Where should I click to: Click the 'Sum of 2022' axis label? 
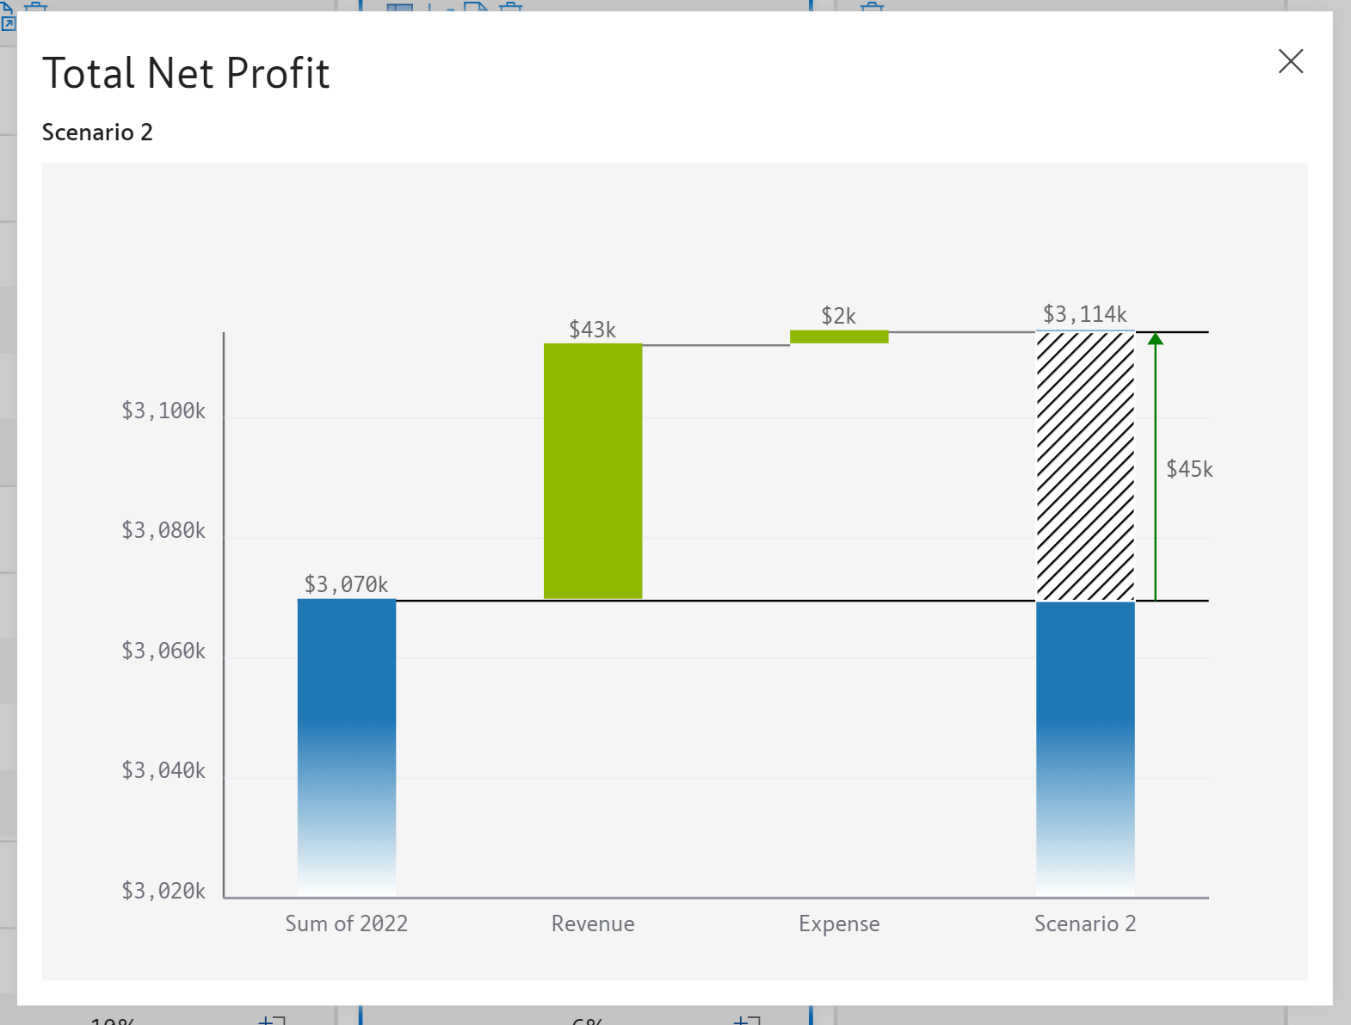point(346,923)
